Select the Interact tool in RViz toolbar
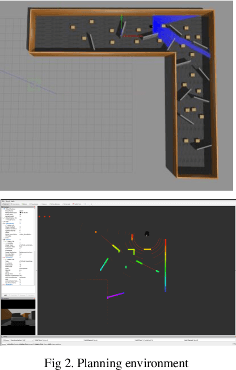This screenshot has width=236, height=370. coord(6,204)
